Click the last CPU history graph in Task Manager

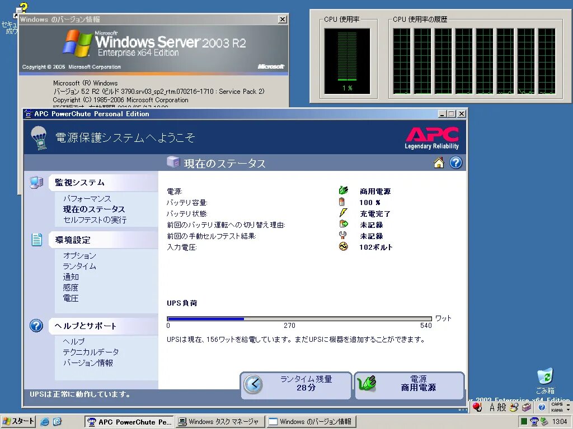point(547,61)
